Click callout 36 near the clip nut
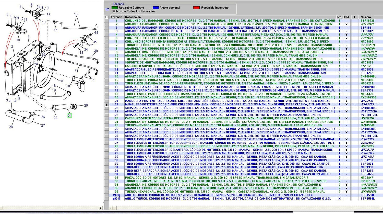This screenshot has height=214, width=383. coord(96,33)
